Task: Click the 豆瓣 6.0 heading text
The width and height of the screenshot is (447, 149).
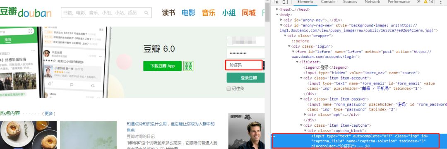Action: pyautogui.click(x=159, y=49)
